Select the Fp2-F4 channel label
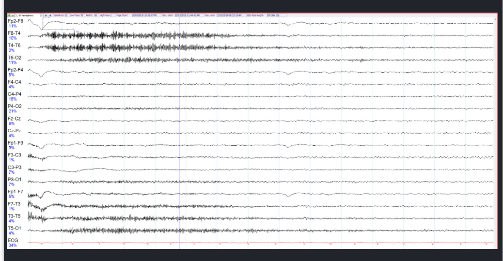 pyautogui.click(x=16, y=70)
